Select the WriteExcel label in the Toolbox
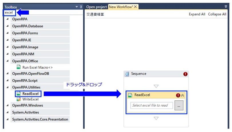The height and width of the screenshot is (132, 232). click(x=30, y=99)
